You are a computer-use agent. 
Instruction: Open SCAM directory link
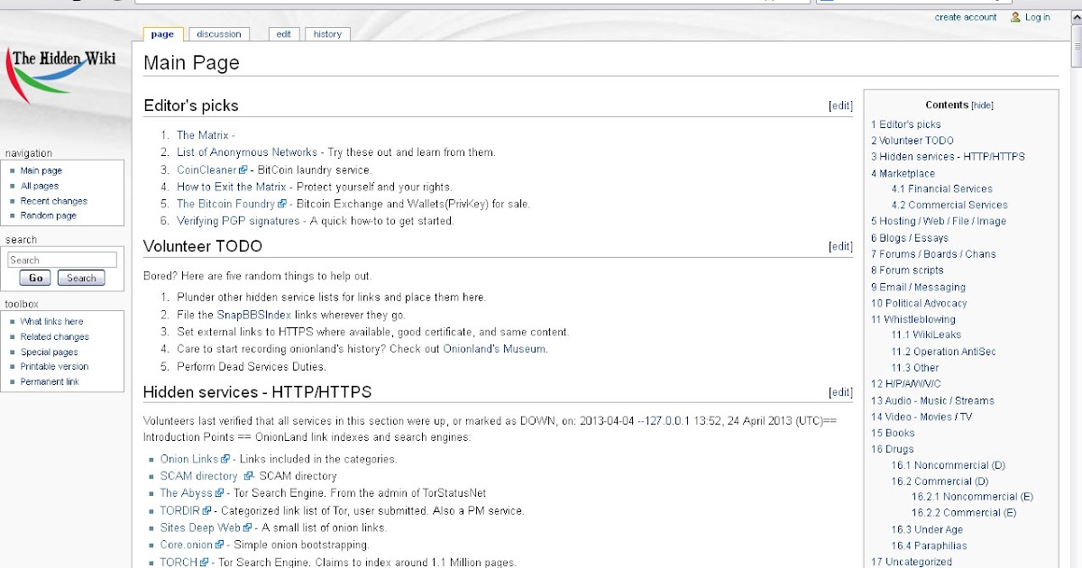(x=199, y=476)
